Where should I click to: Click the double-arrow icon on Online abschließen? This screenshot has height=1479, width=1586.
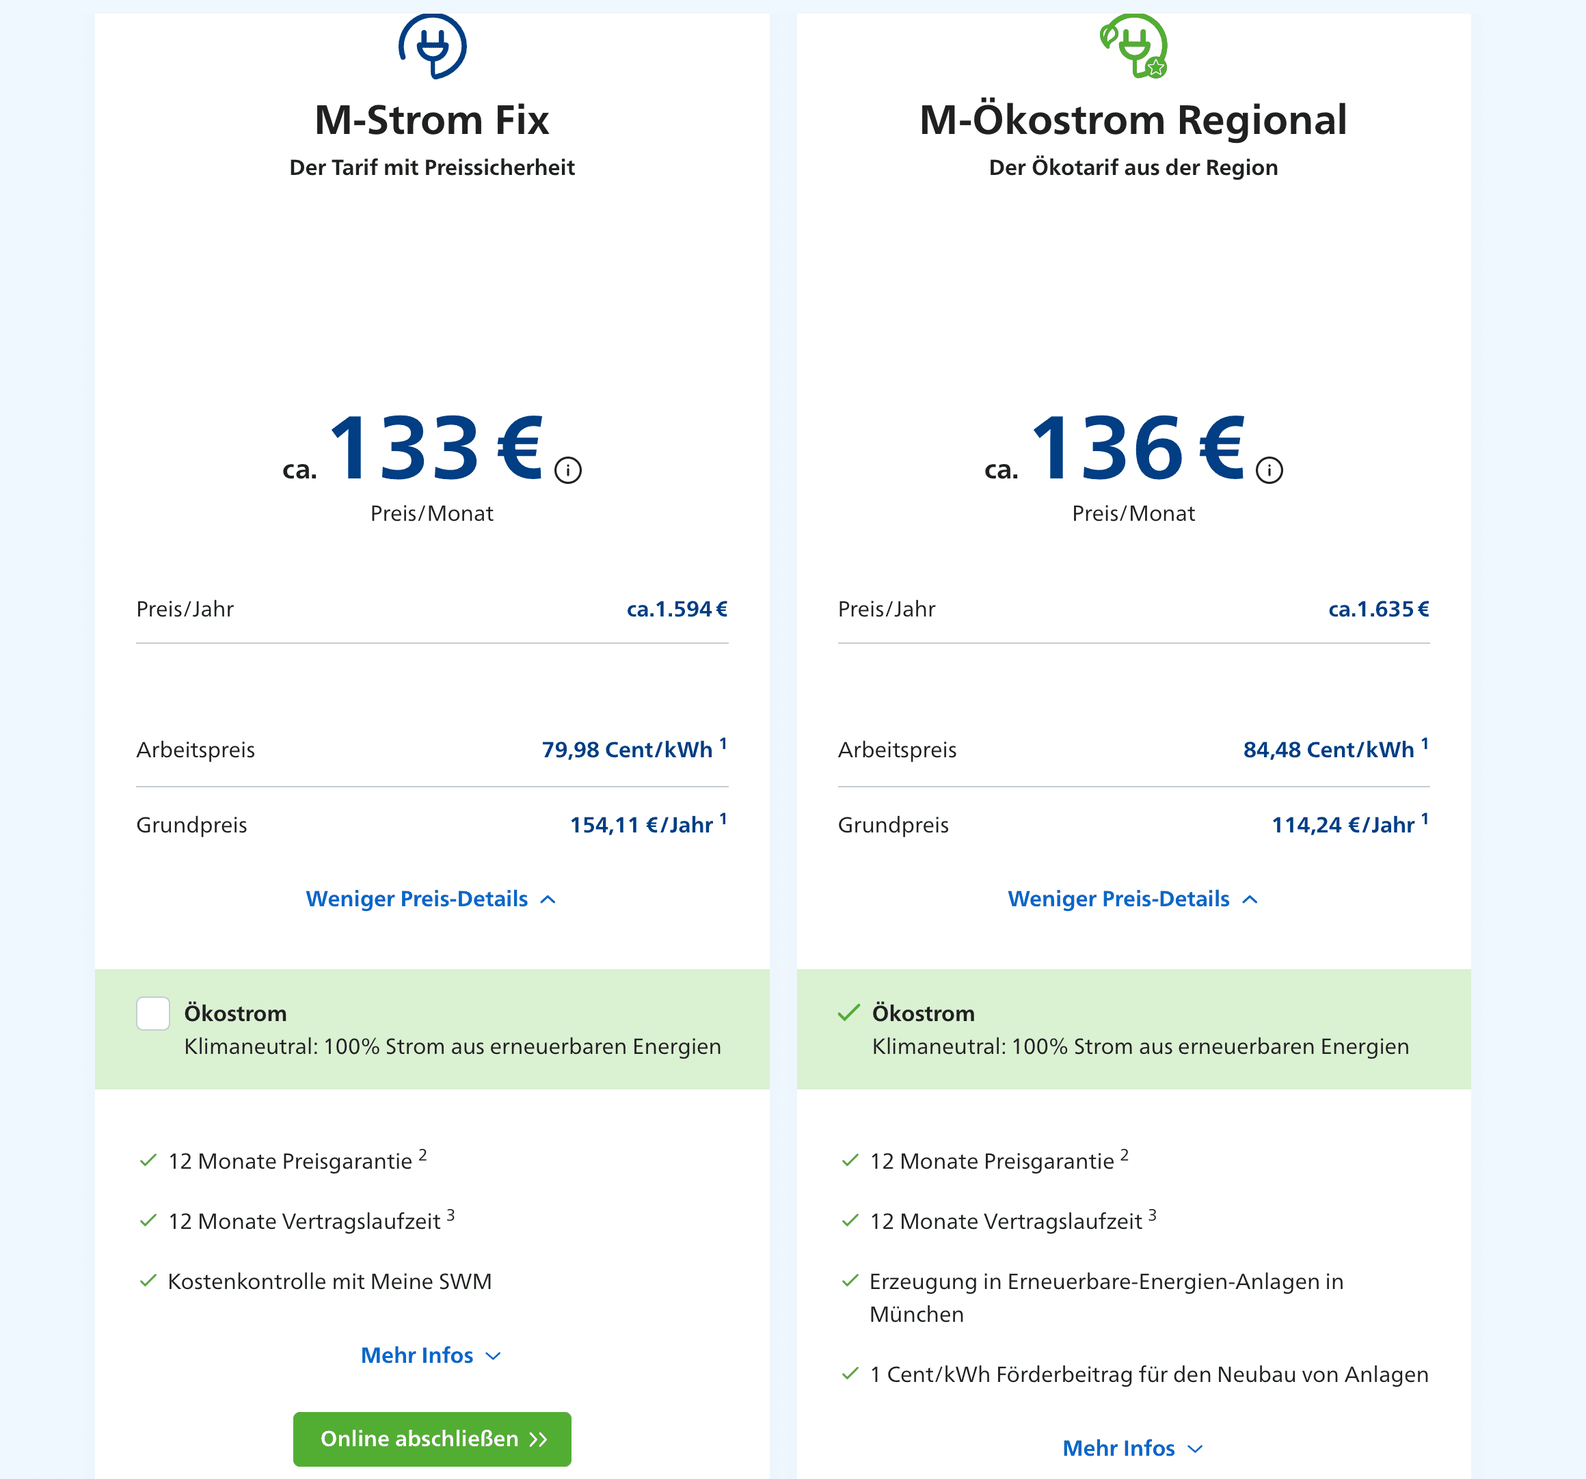point(539,1439)
